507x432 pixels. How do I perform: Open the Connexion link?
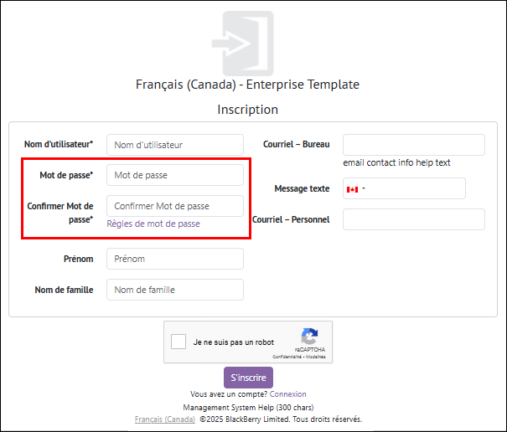(287, 394)
